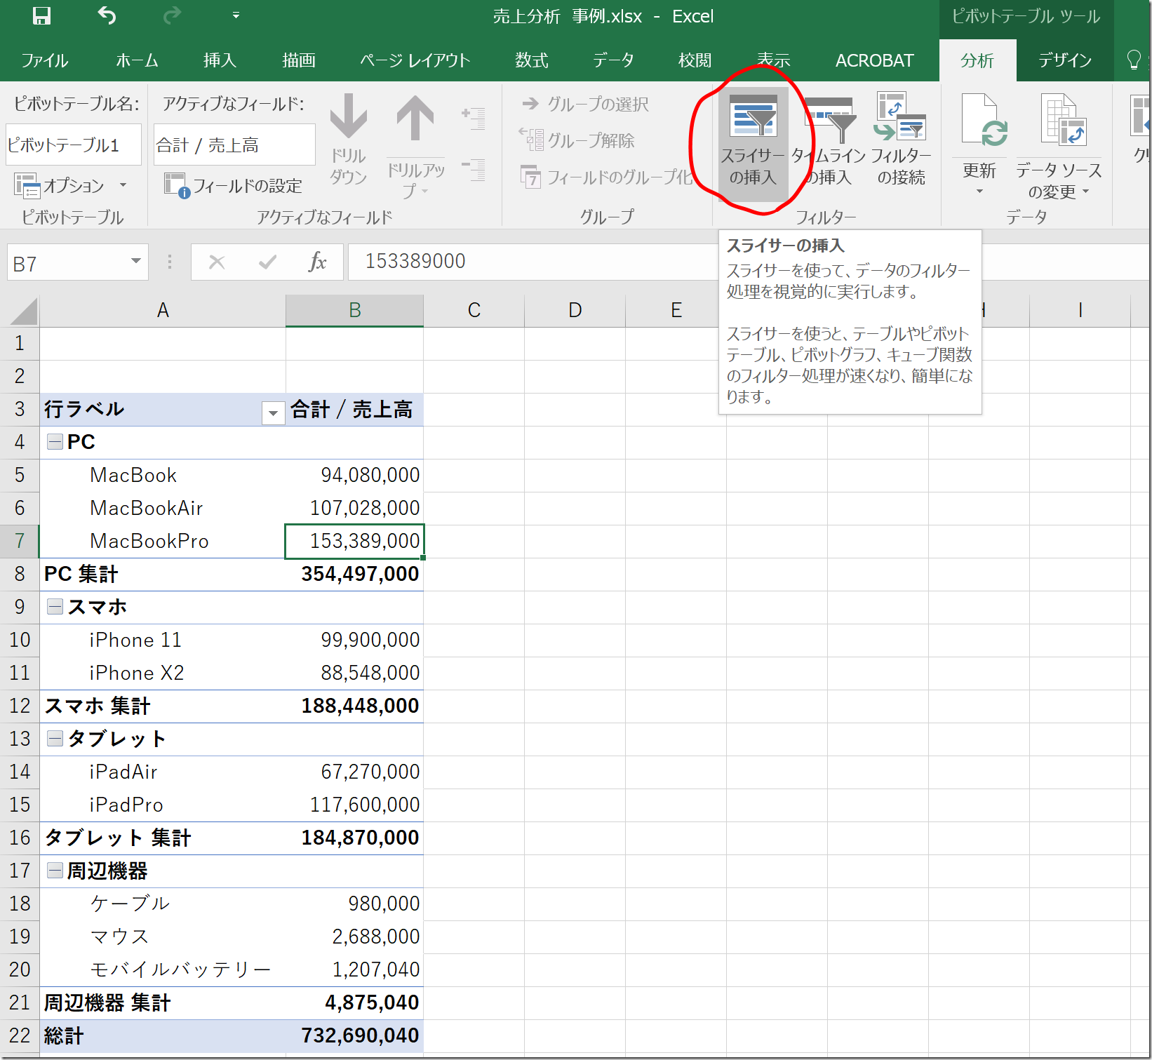Viewport: 1152px width, 1060px height.
Task: Collapse the スマホ group
Action: 55,607
